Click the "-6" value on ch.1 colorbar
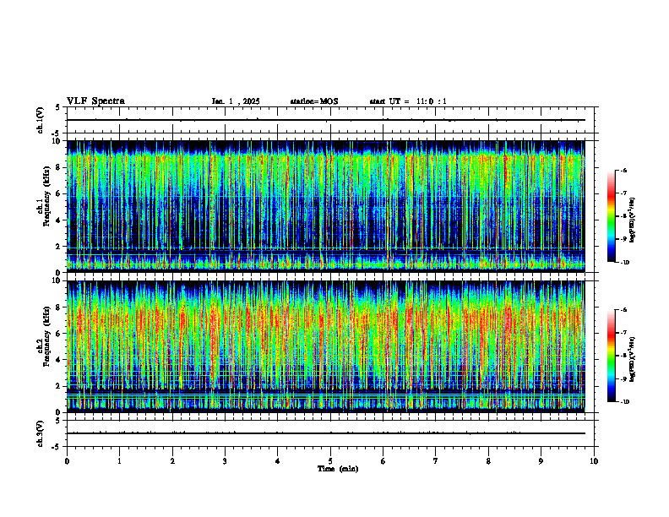The height and width of the screenshot is (517, 669). coord(623,170)
